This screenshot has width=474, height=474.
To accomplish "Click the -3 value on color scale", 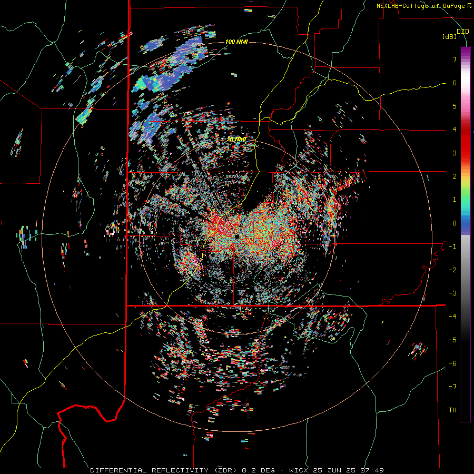I will pos(452,293).
